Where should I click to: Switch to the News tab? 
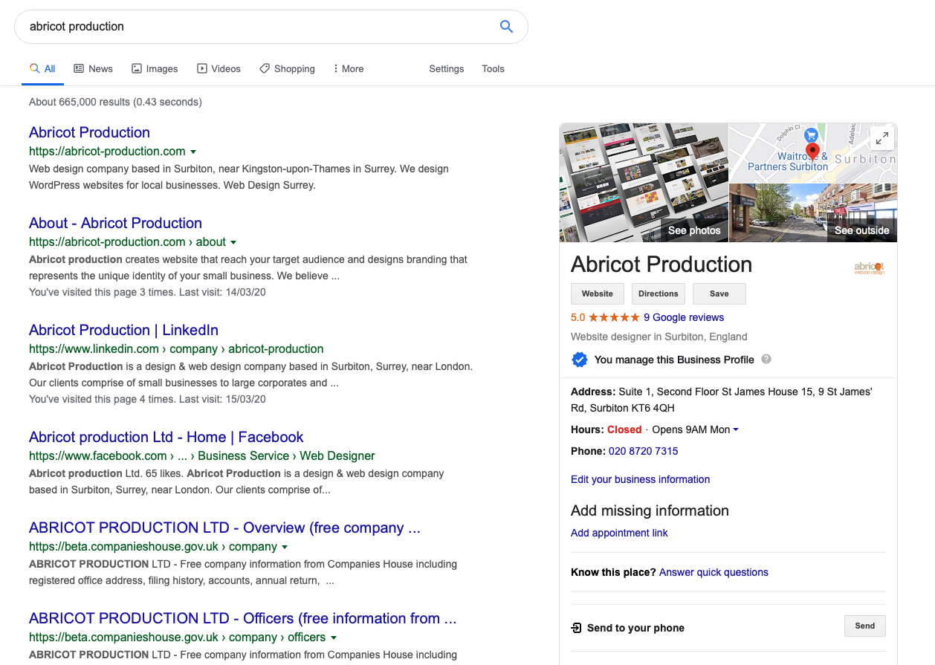93,68
